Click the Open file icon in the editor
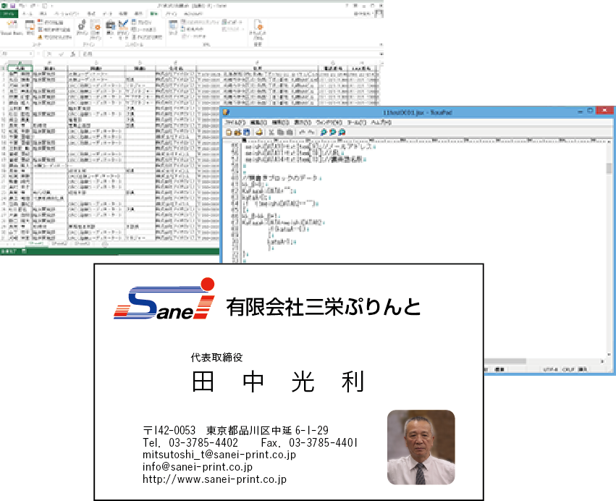Image resolution: width=616 pixels, height=501 pixels. [x=237, y=132]
